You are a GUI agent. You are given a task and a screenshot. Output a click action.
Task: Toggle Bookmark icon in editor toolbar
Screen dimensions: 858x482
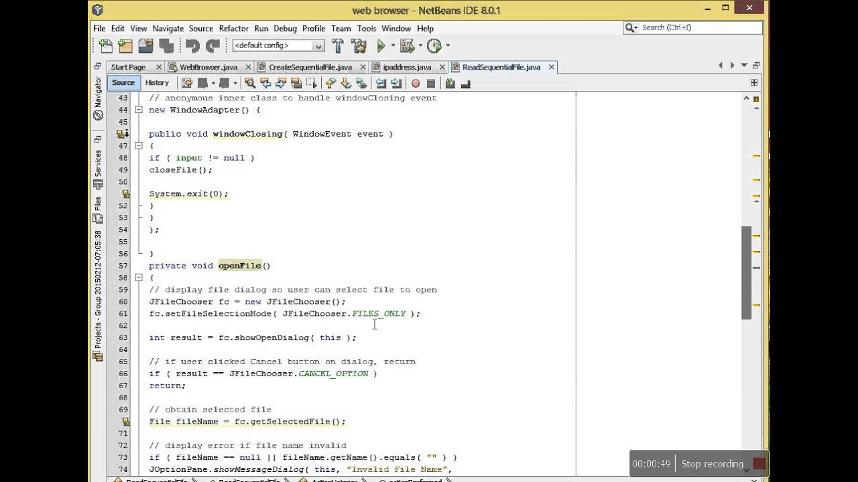(361, 83)
